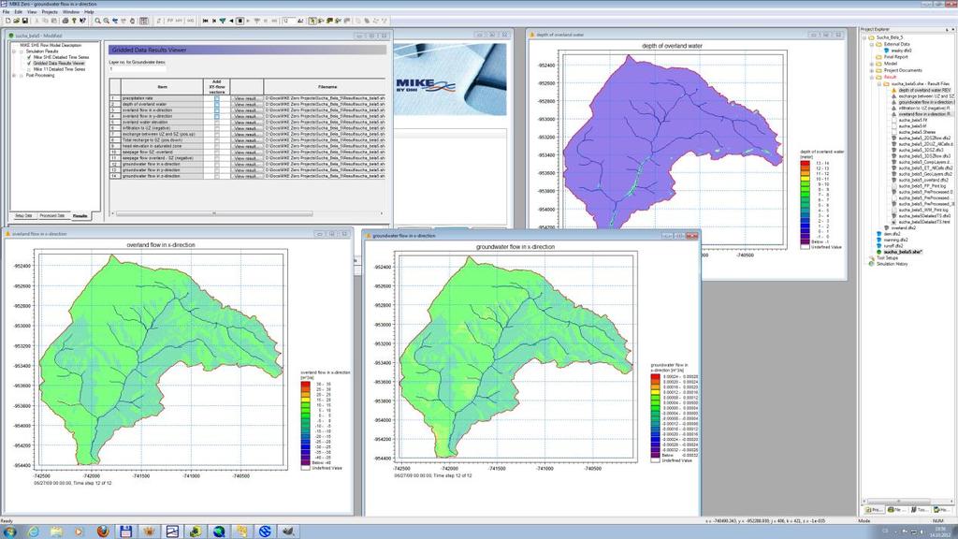Switch to the Setup Data tab
Image resolution: width=958 pixels, height=539 pixels.
[x=23, y=216]
